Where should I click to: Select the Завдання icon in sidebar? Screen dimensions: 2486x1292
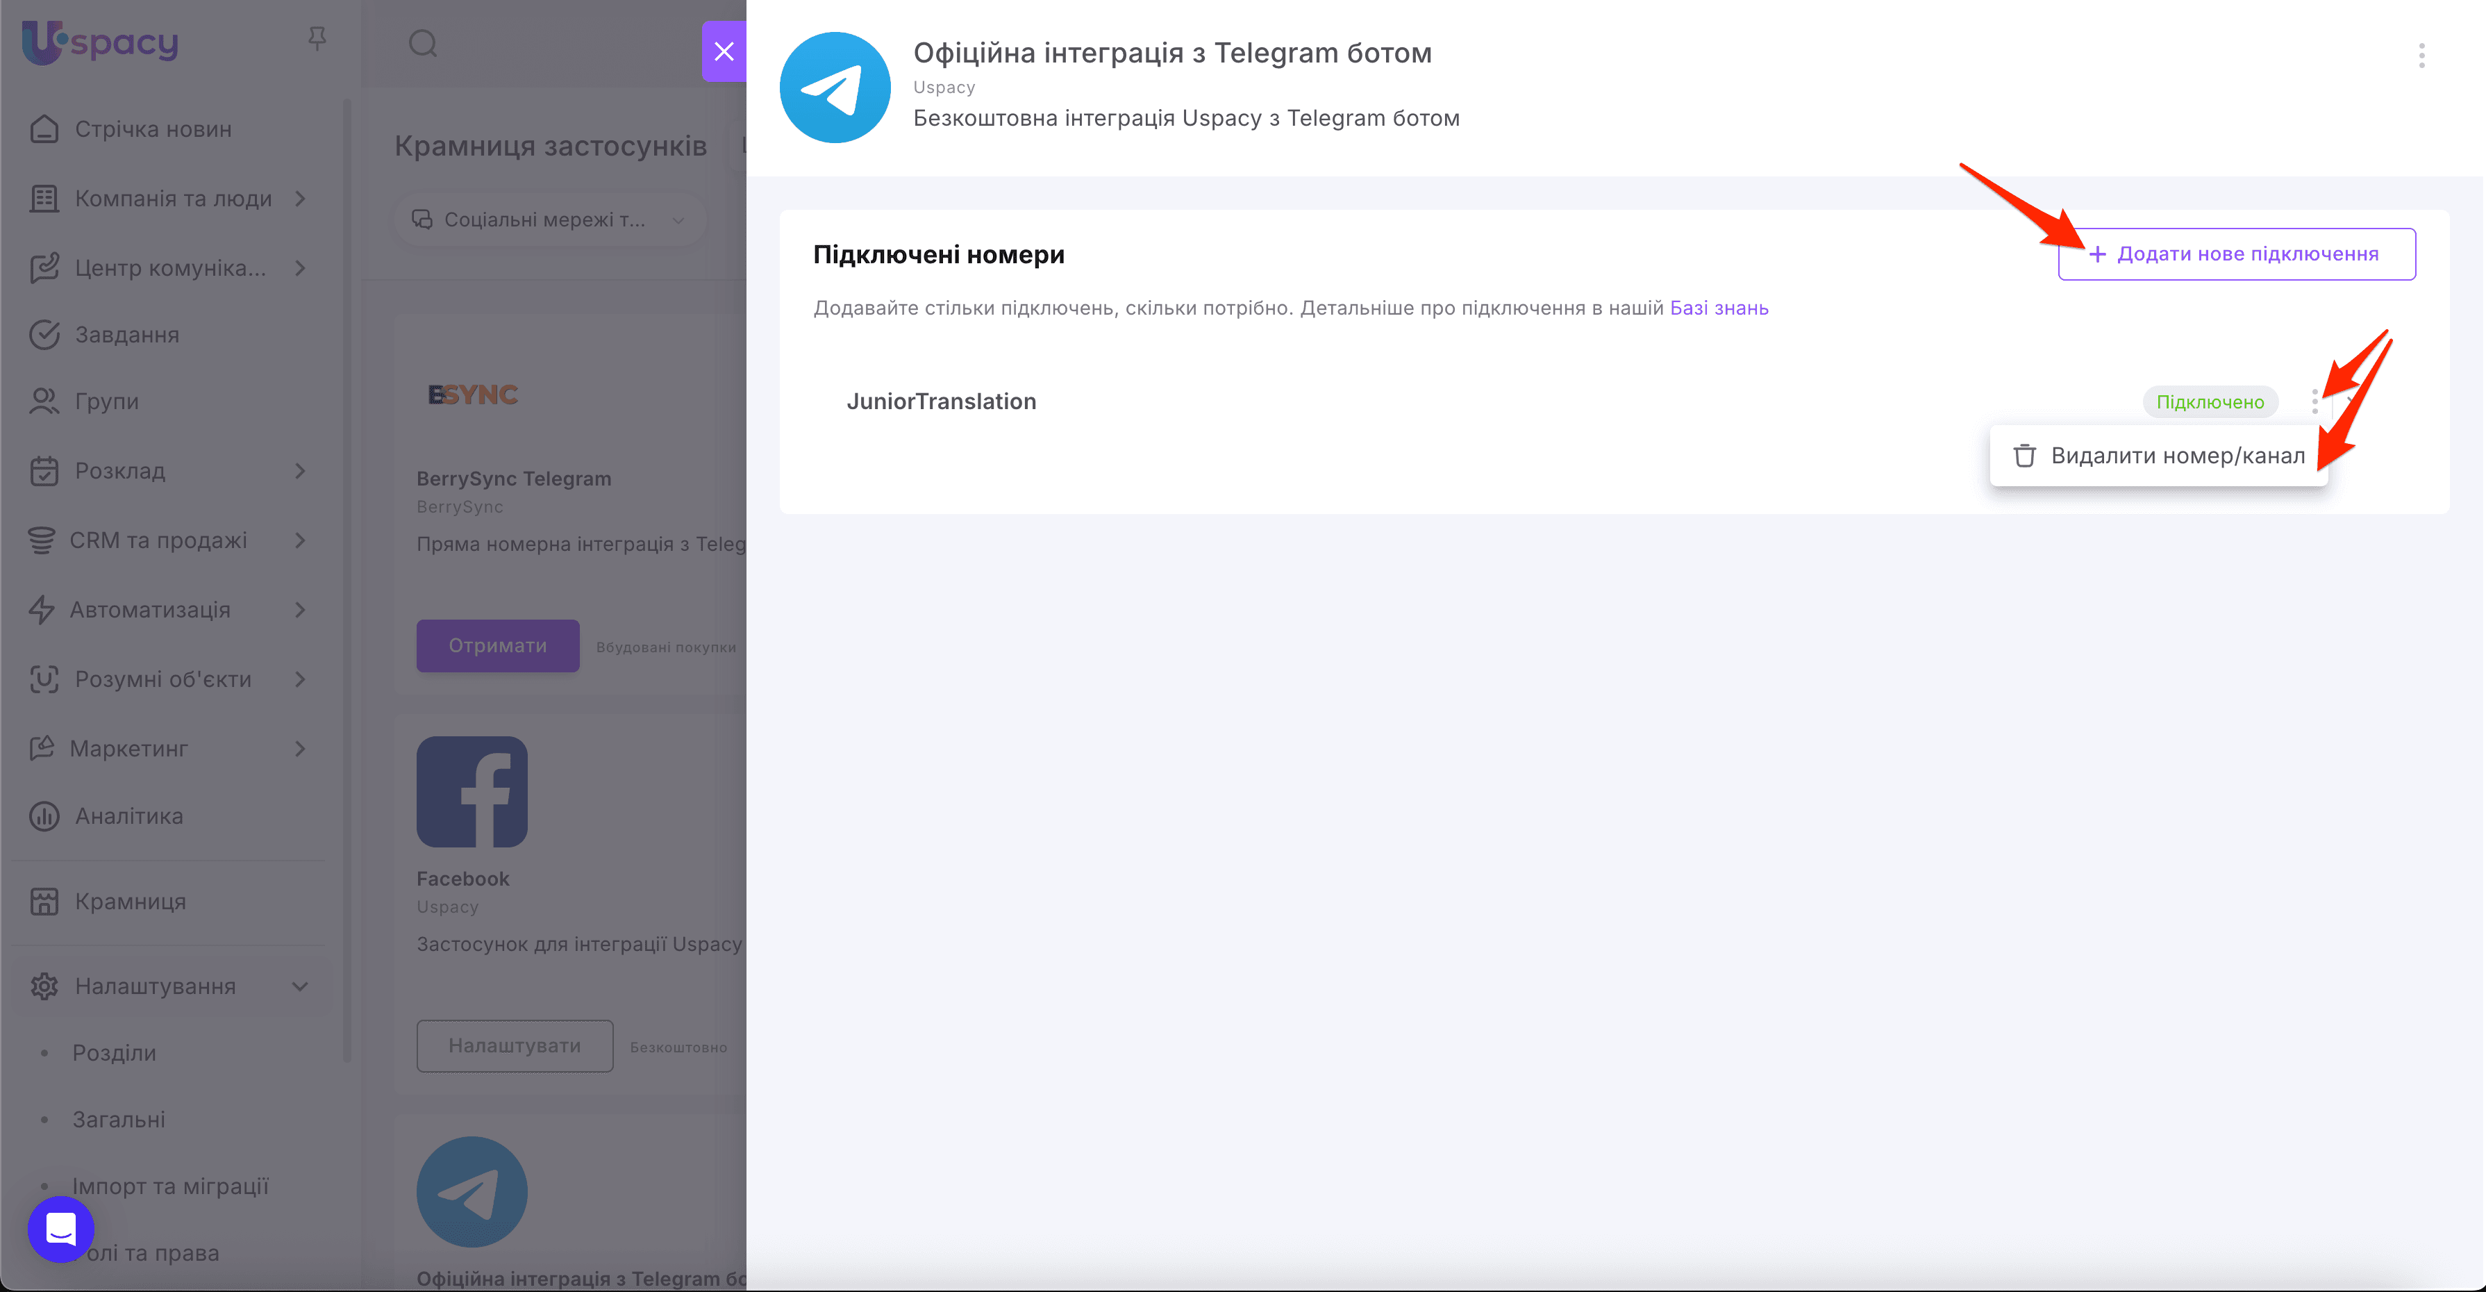(44, 334)
